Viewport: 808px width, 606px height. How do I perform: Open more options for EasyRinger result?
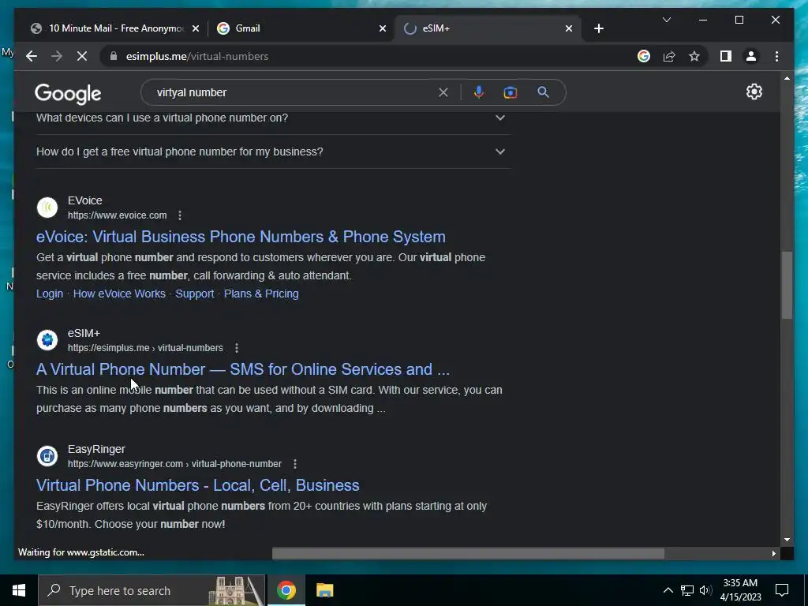295,464
